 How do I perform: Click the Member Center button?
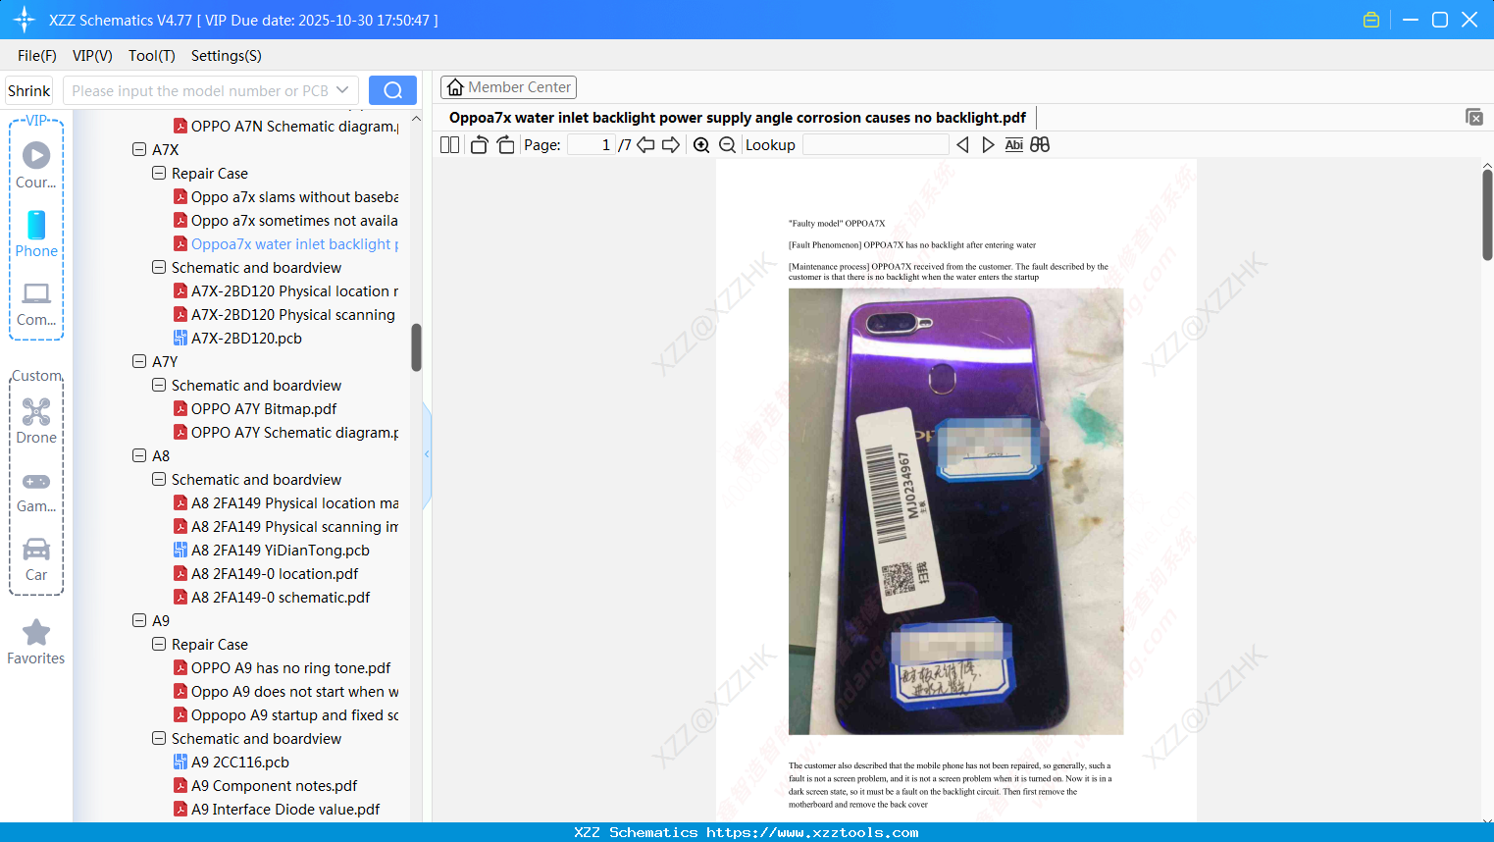click(508, 86)
